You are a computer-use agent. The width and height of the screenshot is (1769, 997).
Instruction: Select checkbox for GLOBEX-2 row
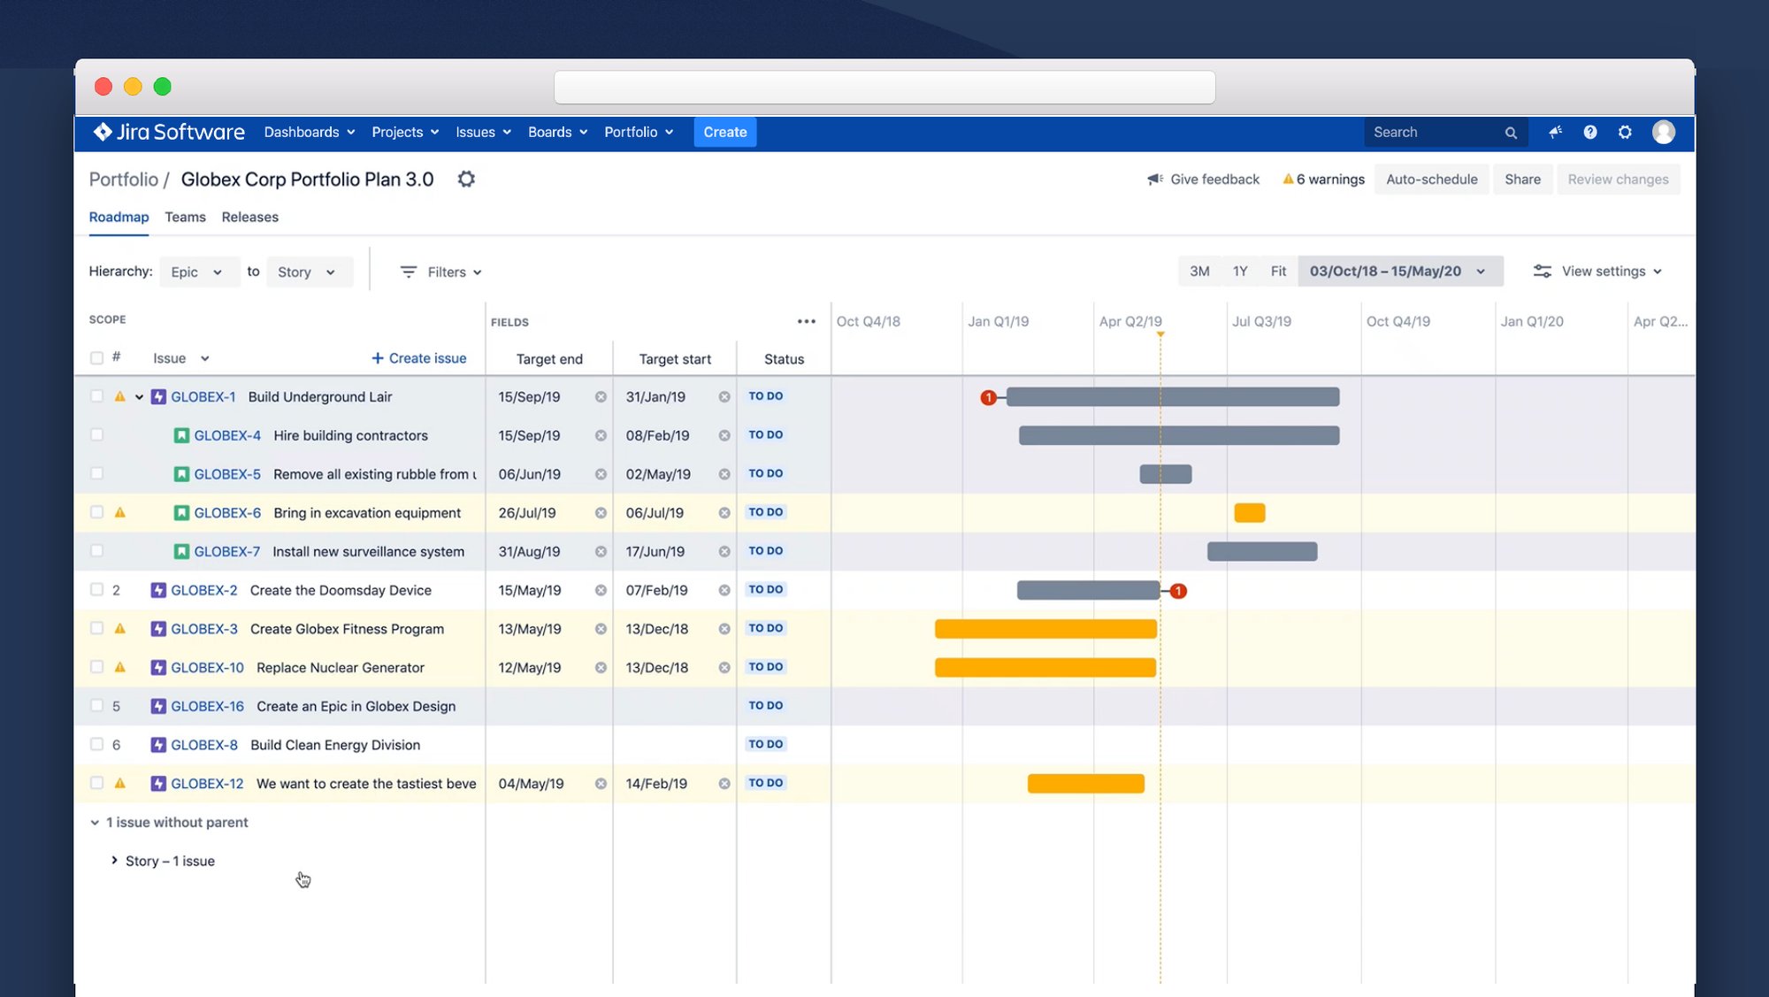coord(96,590)
